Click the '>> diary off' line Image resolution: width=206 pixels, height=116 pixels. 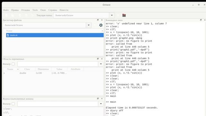pyautogui.click(x=115, y=111)
